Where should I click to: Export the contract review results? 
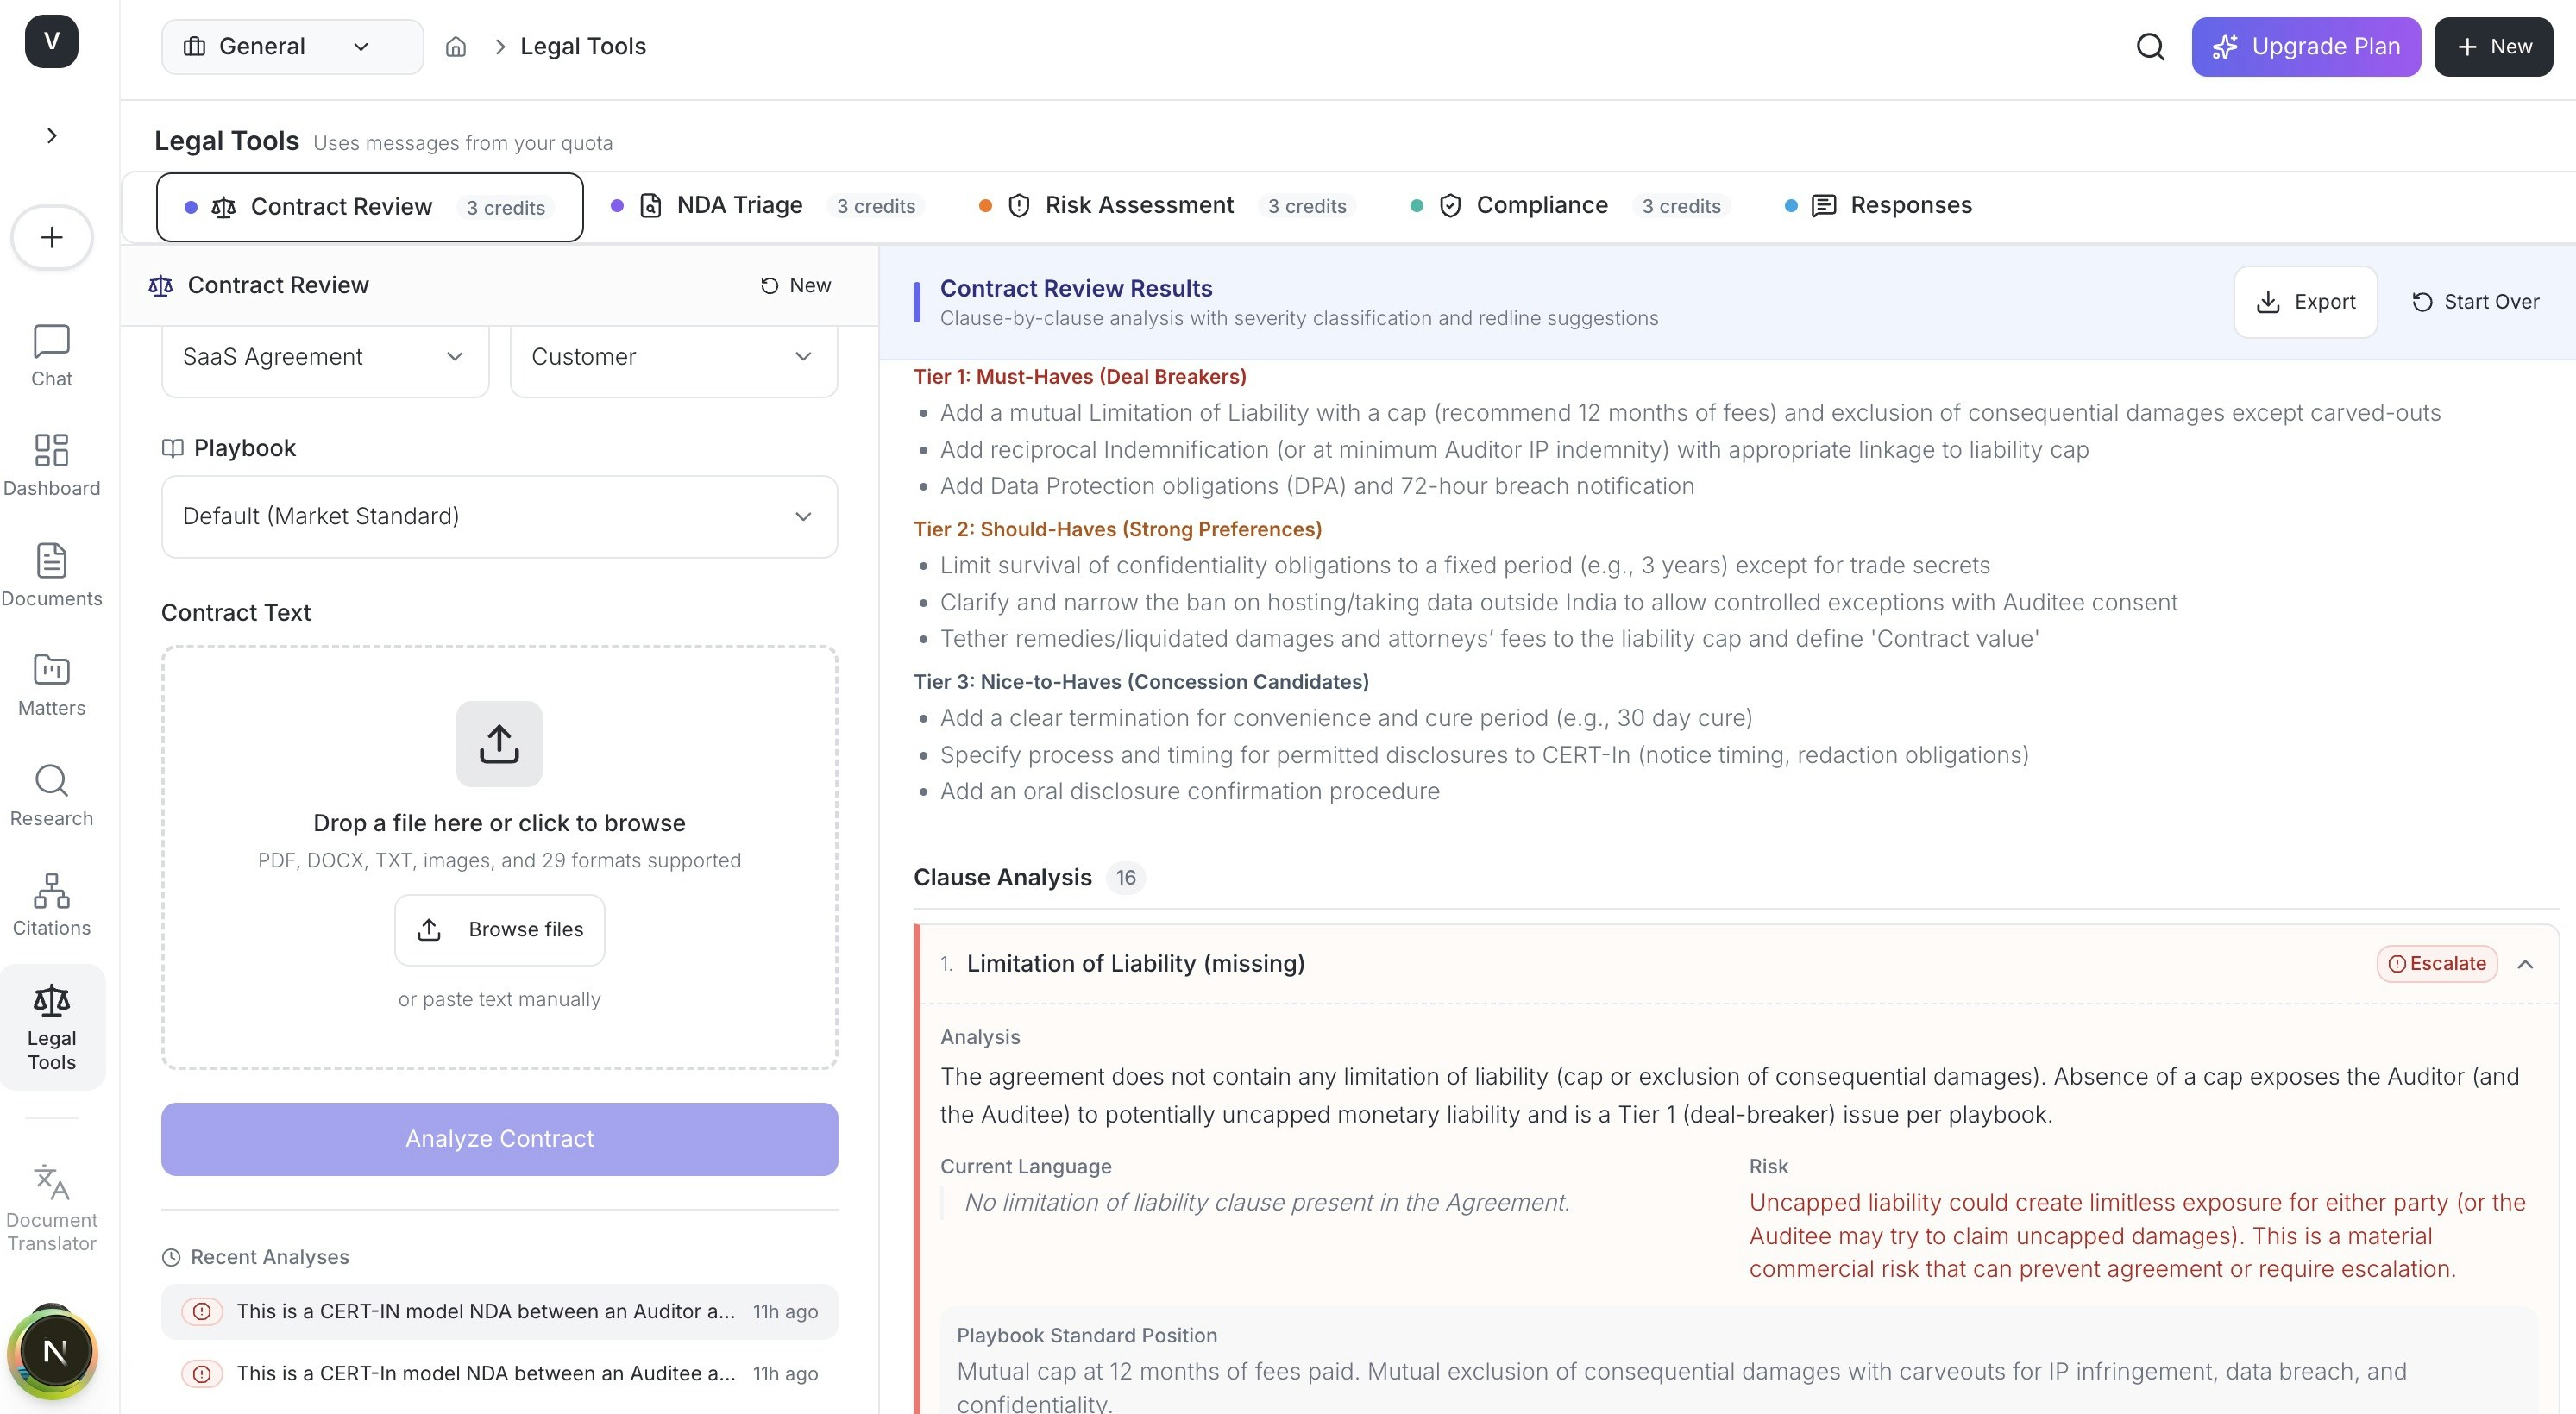(2306, 302)
